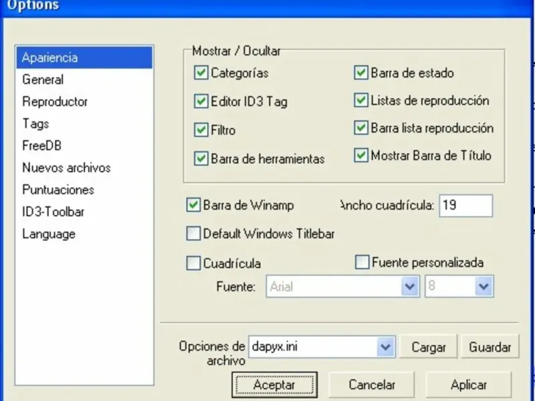The height and width of the screenshot is (401, 535).
Task: Uncheck Barra de Winamp
Action: [193, 205]
